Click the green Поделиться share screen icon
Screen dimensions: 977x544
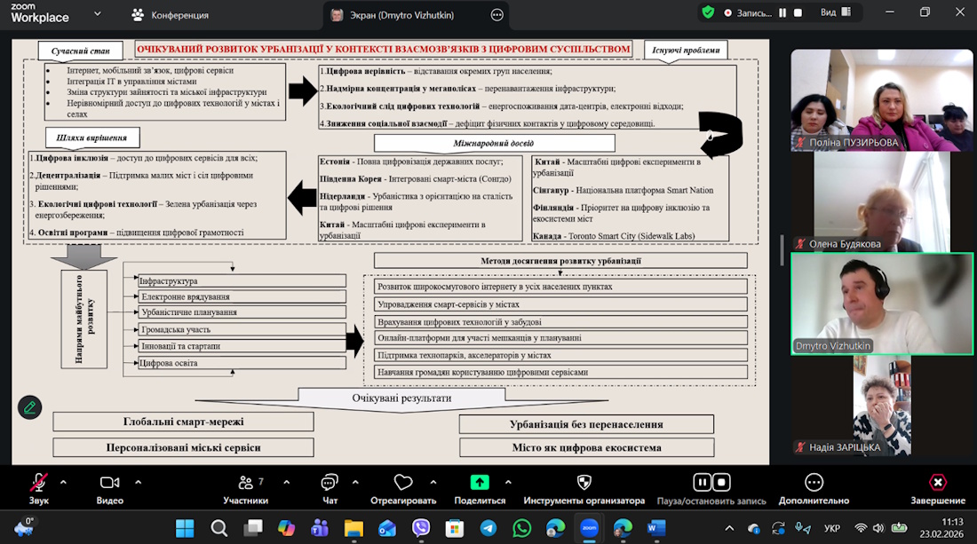click(x=480, y=483)
